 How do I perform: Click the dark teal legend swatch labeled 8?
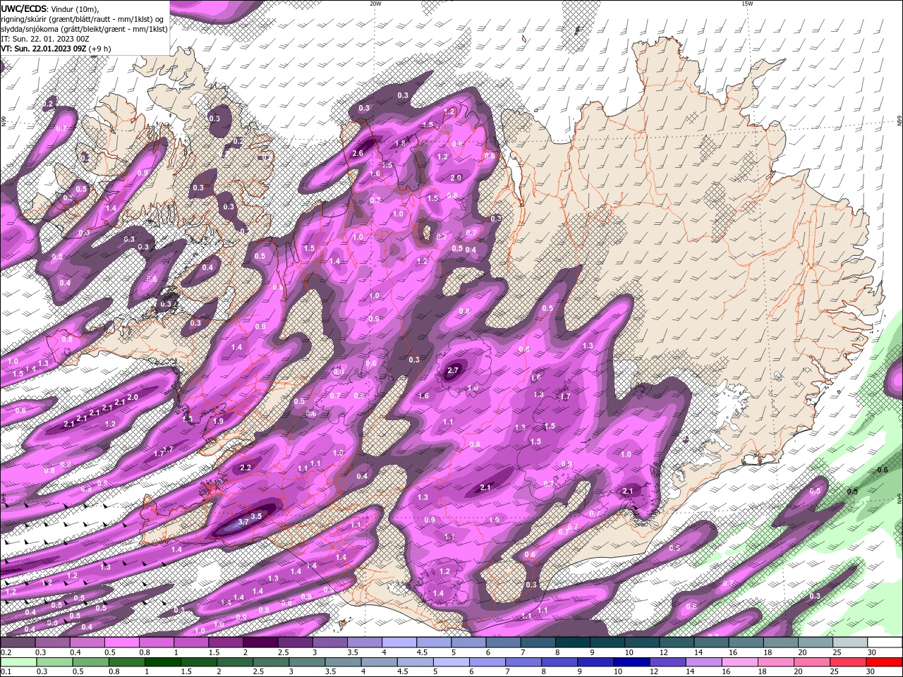pos(572,642)
